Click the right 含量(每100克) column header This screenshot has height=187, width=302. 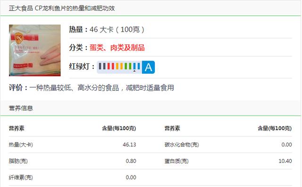(x=275, y=128)
